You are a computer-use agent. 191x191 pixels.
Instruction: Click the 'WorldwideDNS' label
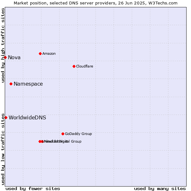[27, 117]
